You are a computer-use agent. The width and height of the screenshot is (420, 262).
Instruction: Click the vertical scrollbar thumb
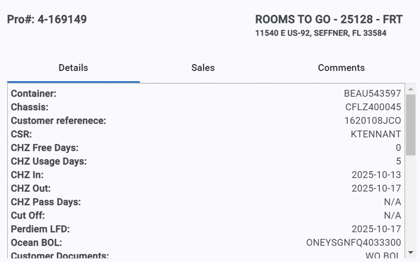410,124
